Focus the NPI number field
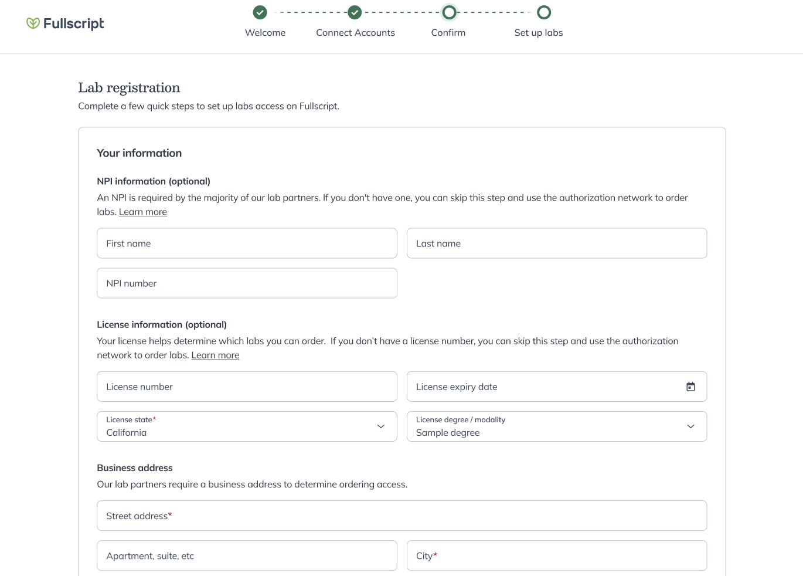This screenshot has height=576, width=803. pos(247,283)
